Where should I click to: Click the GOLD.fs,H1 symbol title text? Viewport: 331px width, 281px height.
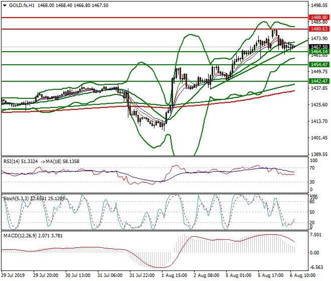[x=22, y=6]
